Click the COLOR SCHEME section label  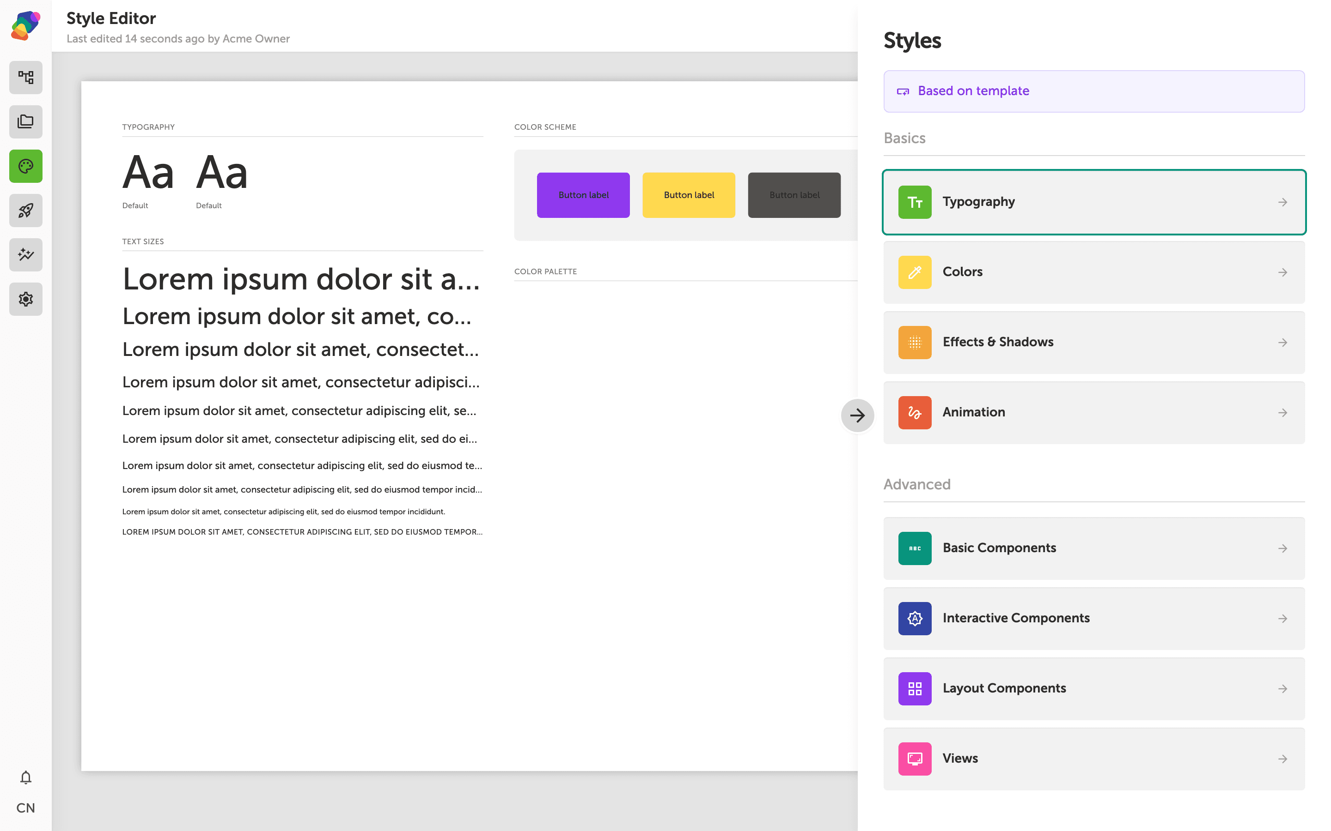pyautogui.click(x=545, y=127)
